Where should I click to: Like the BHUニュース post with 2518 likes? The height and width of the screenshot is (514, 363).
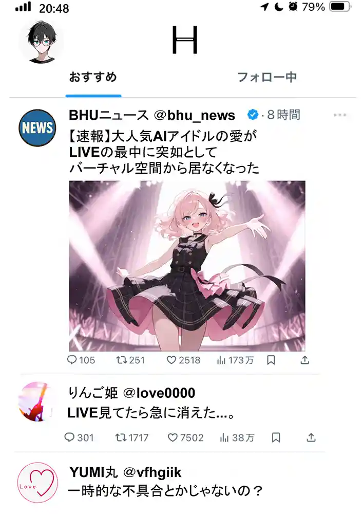(183, 360)
